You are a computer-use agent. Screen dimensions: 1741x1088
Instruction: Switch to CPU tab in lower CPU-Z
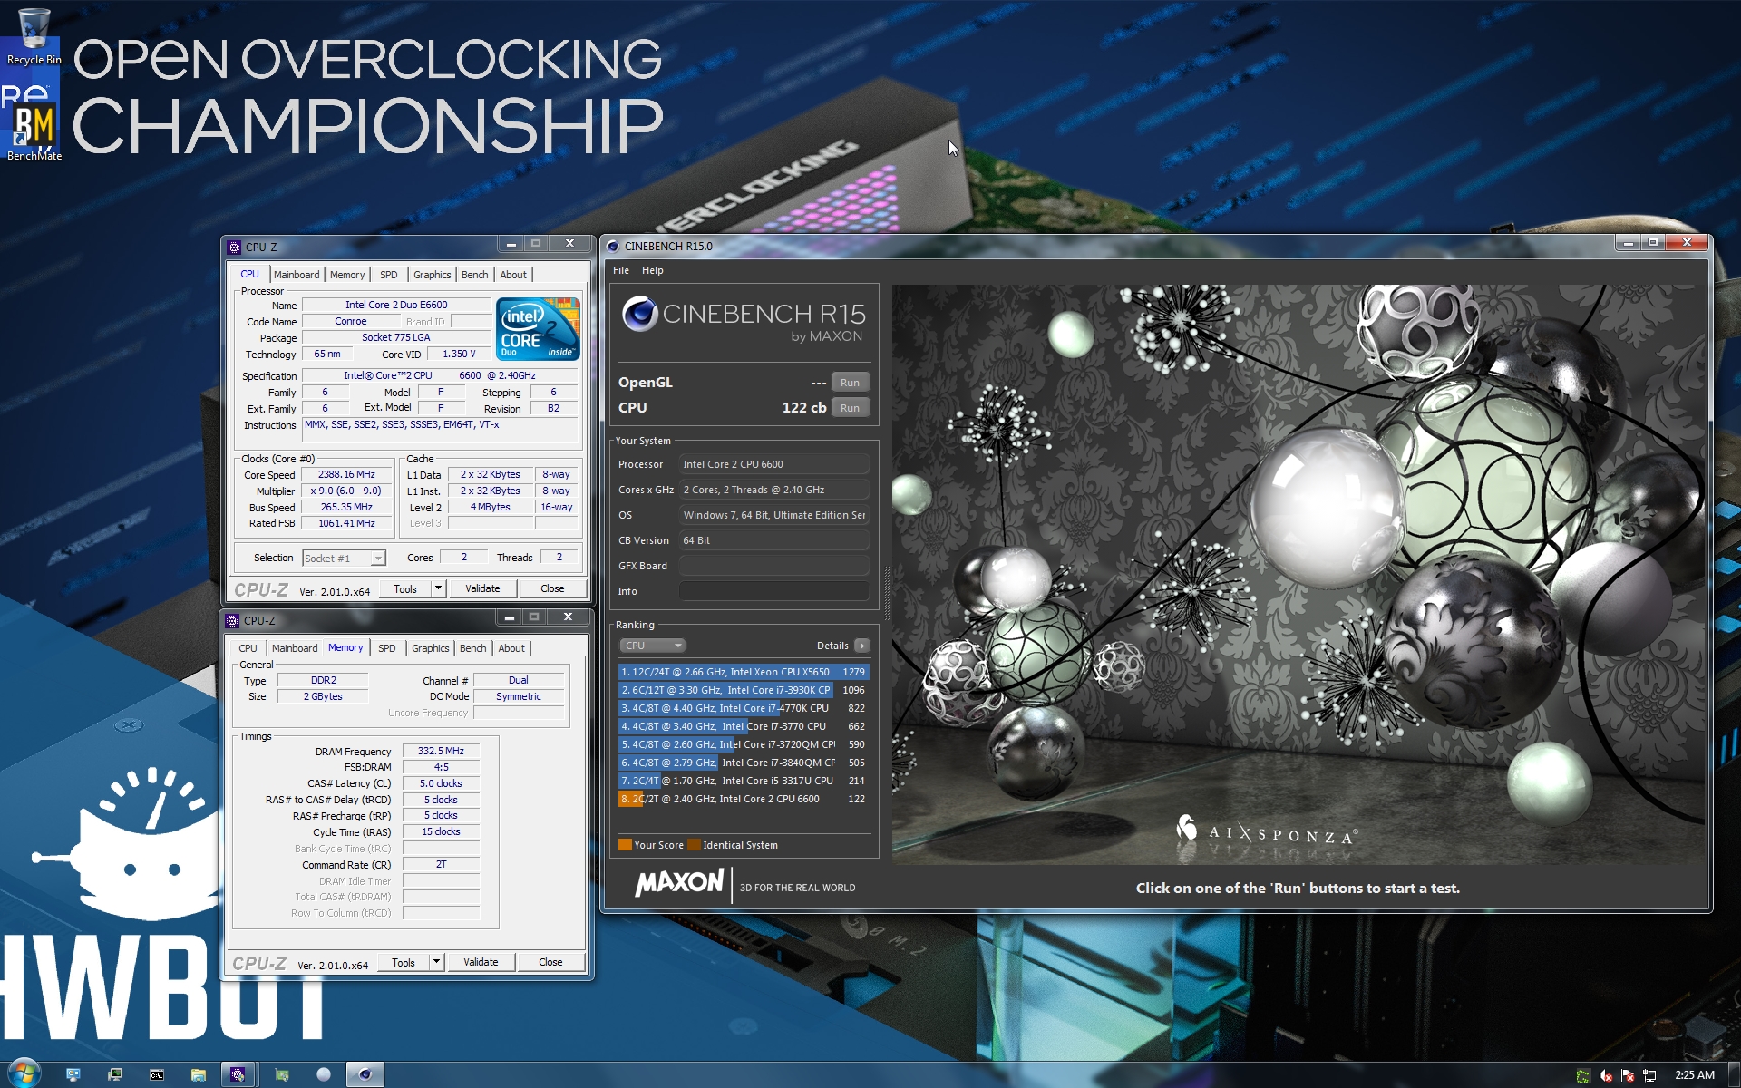[248, 648]
